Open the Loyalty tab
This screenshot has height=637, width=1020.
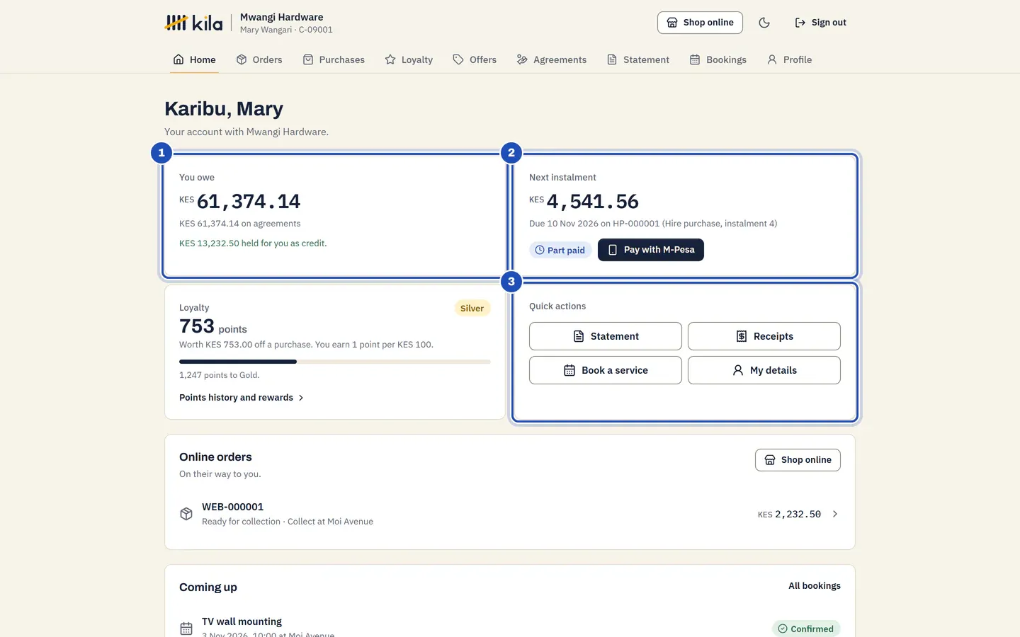pos(409,59)
